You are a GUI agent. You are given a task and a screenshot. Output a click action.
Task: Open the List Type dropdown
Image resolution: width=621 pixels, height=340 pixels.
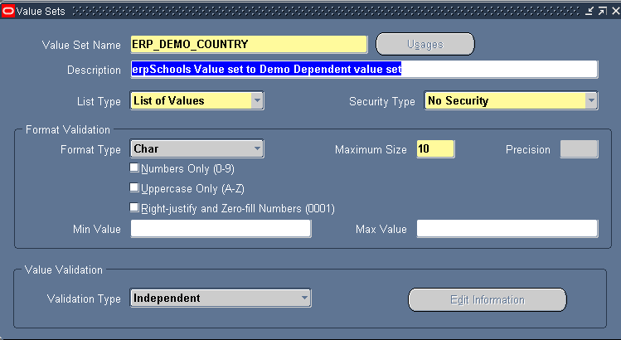[257, 100]
